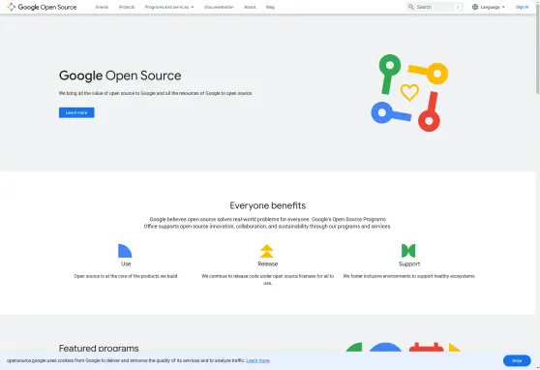This screenshot has width=540, height=370.
Task: Click the blue Use quarter-circle icon
Action: (125, 251)
